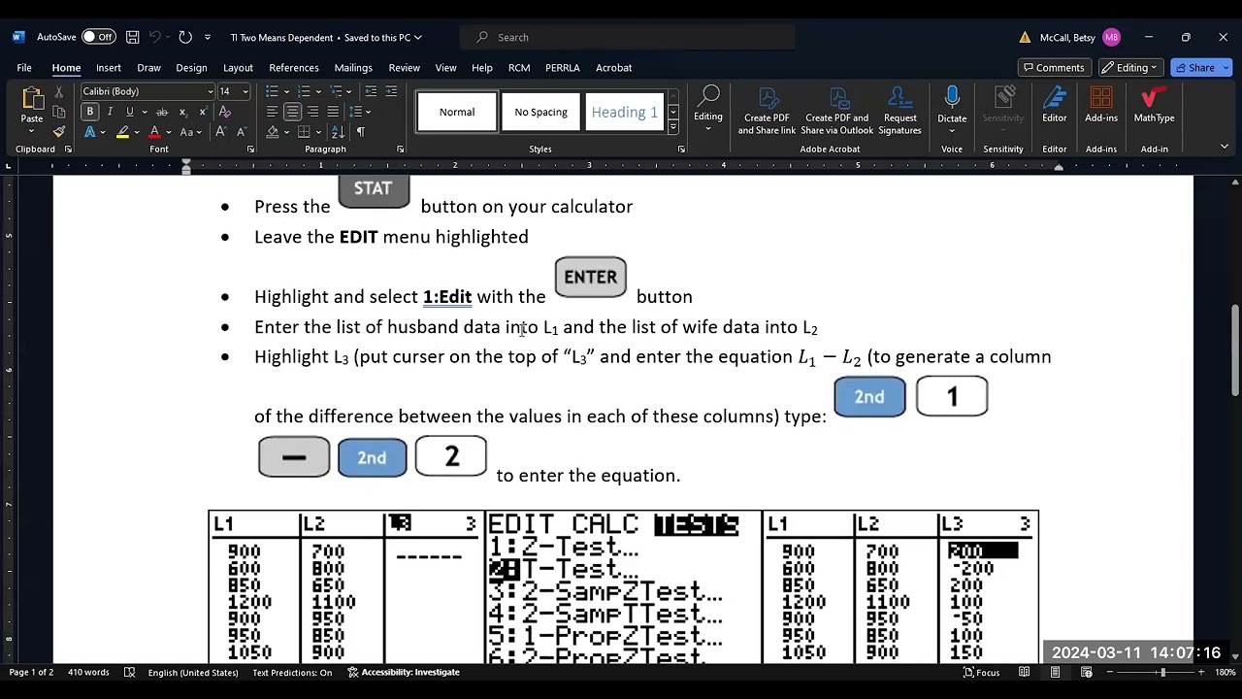Click the Comments button
Screen dimensions: 1242x699
[x=1053, y=67]
